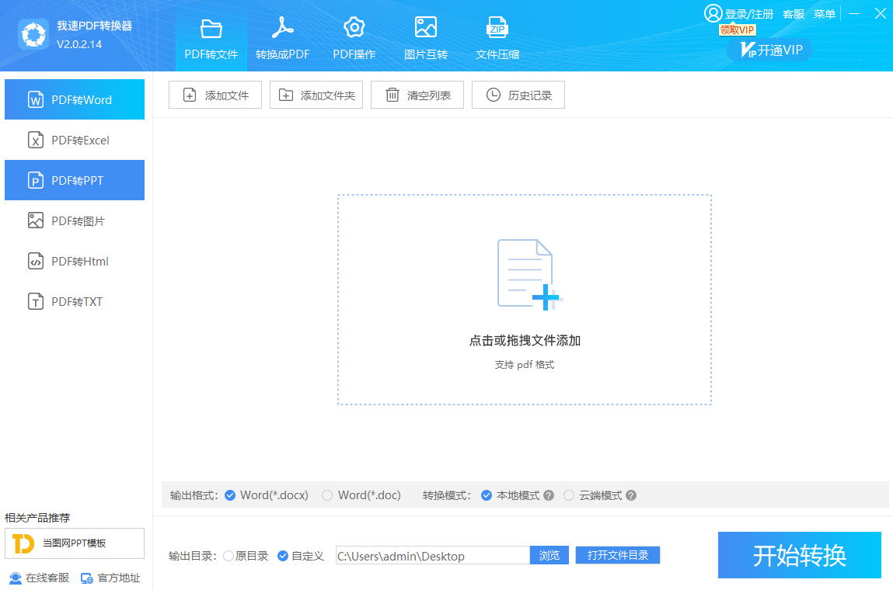Screen dimensions: 893x590
Task: Click the 转换成PDF Acrobat icon
Action: tap(282, 28)
